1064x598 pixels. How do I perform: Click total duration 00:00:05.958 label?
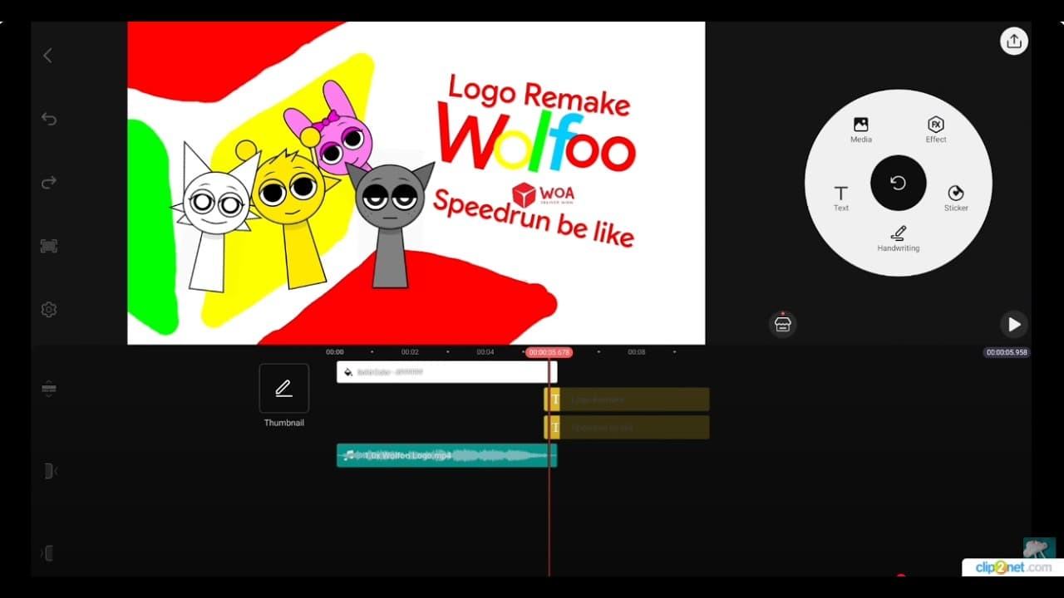[x=1007, y=352]
